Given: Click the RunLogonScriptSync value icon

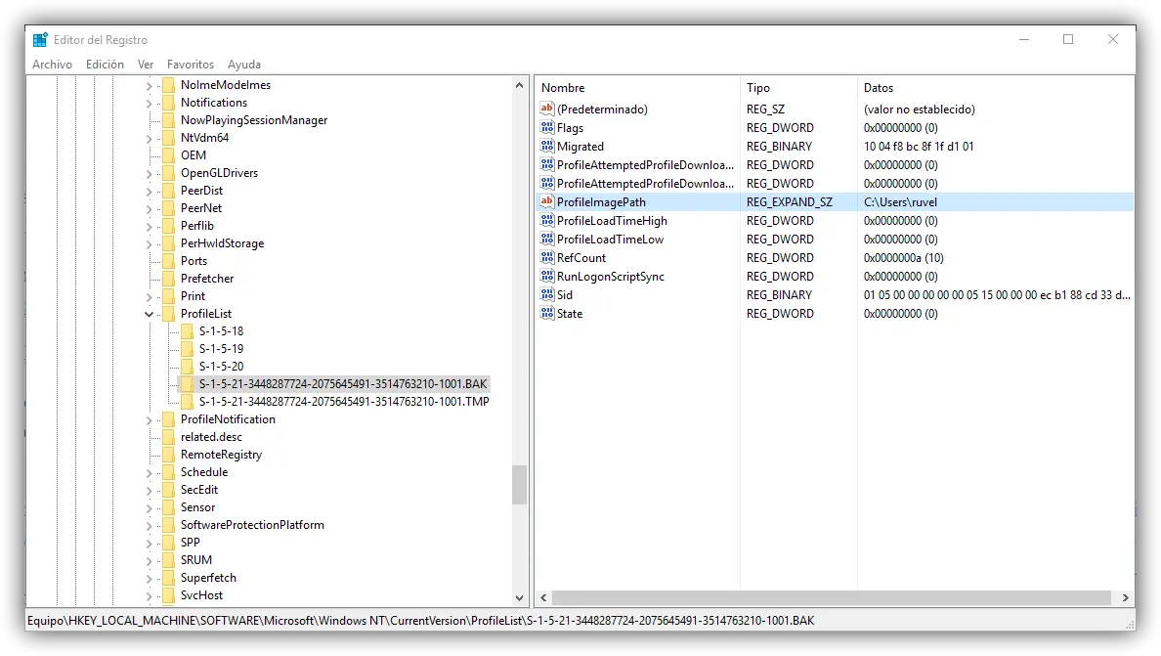Looking at the screenshot, I should [x=547, y=276].
